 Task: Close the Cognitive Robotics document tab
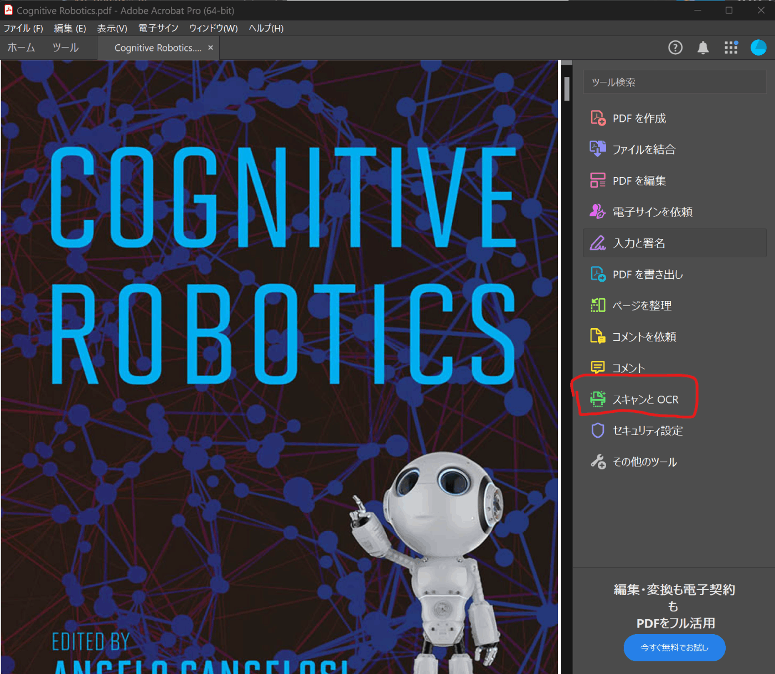pyautogui.click(x=210, y=48)
